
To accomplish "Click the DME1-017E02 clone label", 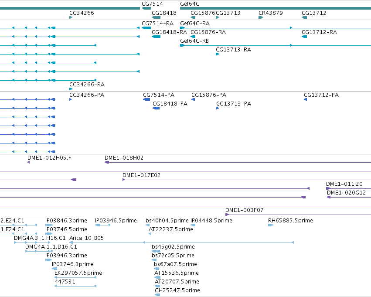I will coord(142,175).
